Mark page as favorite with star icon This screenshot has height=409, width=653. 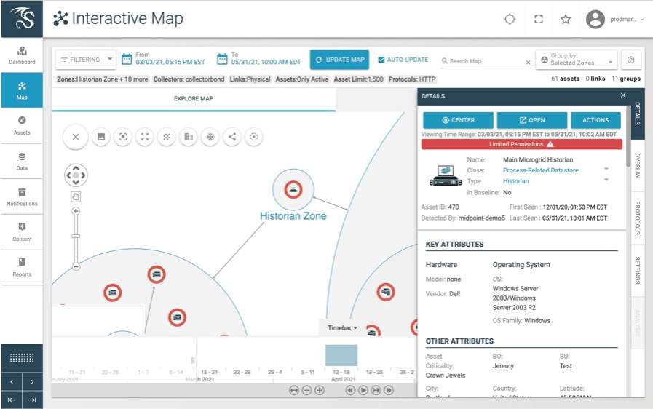566,19
